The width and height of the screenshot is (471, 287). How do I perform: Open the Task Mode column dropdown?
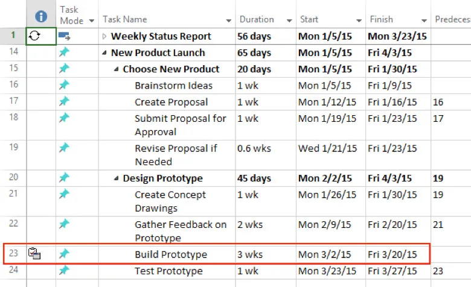point(92,20)
